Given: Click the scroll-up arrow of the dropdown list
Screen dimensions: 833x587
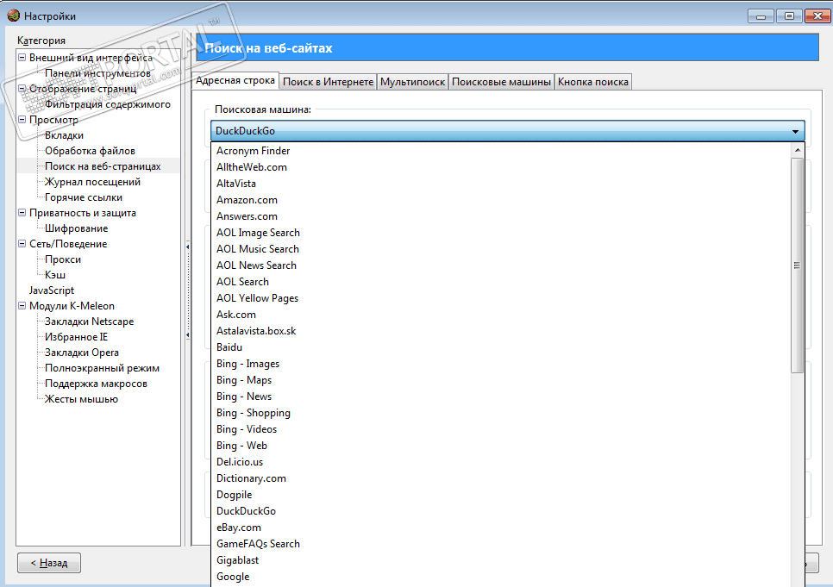Looking at the screenshot, I should pos(798,150).
